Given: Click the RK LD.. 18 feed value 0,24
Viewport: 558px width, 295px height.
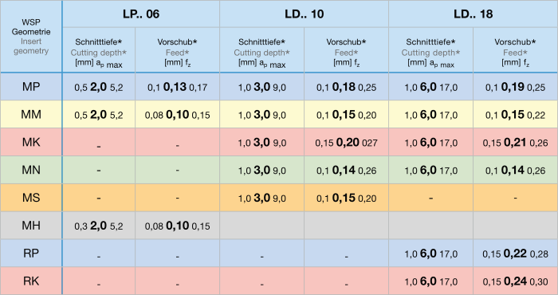Looking at the screenshot, I should tap(515, 281).
